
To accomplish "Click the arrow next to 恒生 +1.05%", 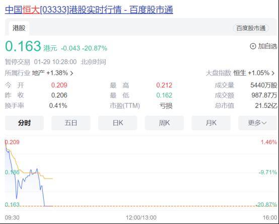I will tap(273, 73).
